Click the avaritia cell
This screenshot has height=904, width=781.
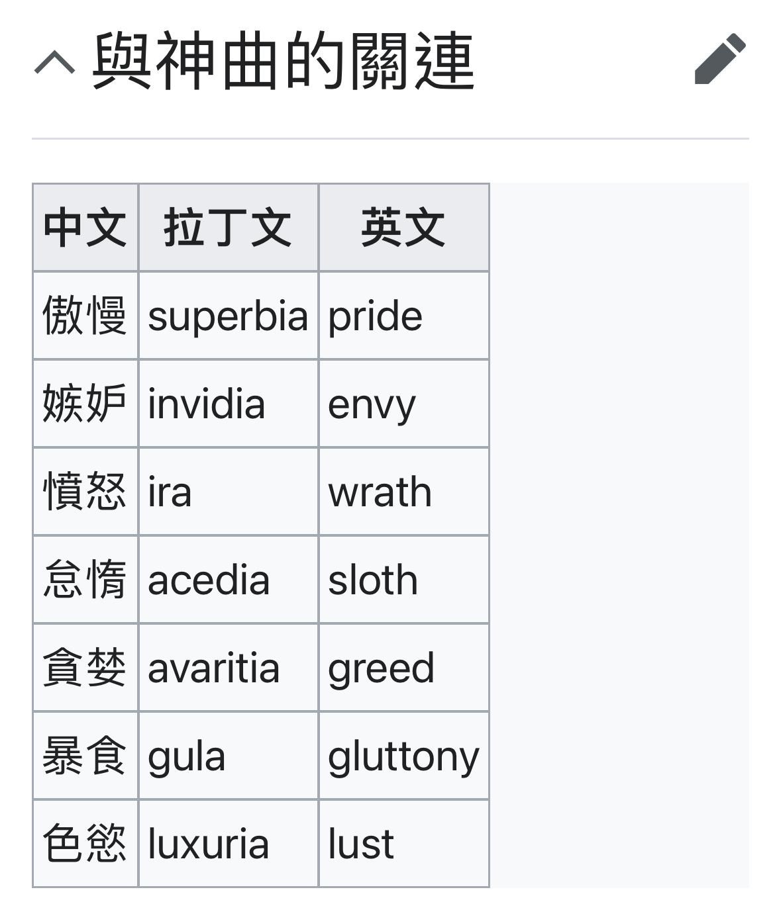point(229,668)
